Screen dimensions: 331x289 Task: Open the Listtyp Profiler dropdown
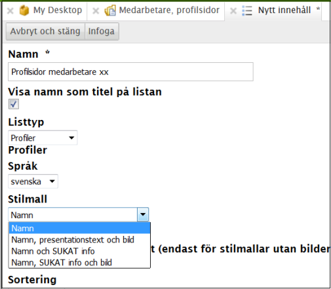click(43, 138)
